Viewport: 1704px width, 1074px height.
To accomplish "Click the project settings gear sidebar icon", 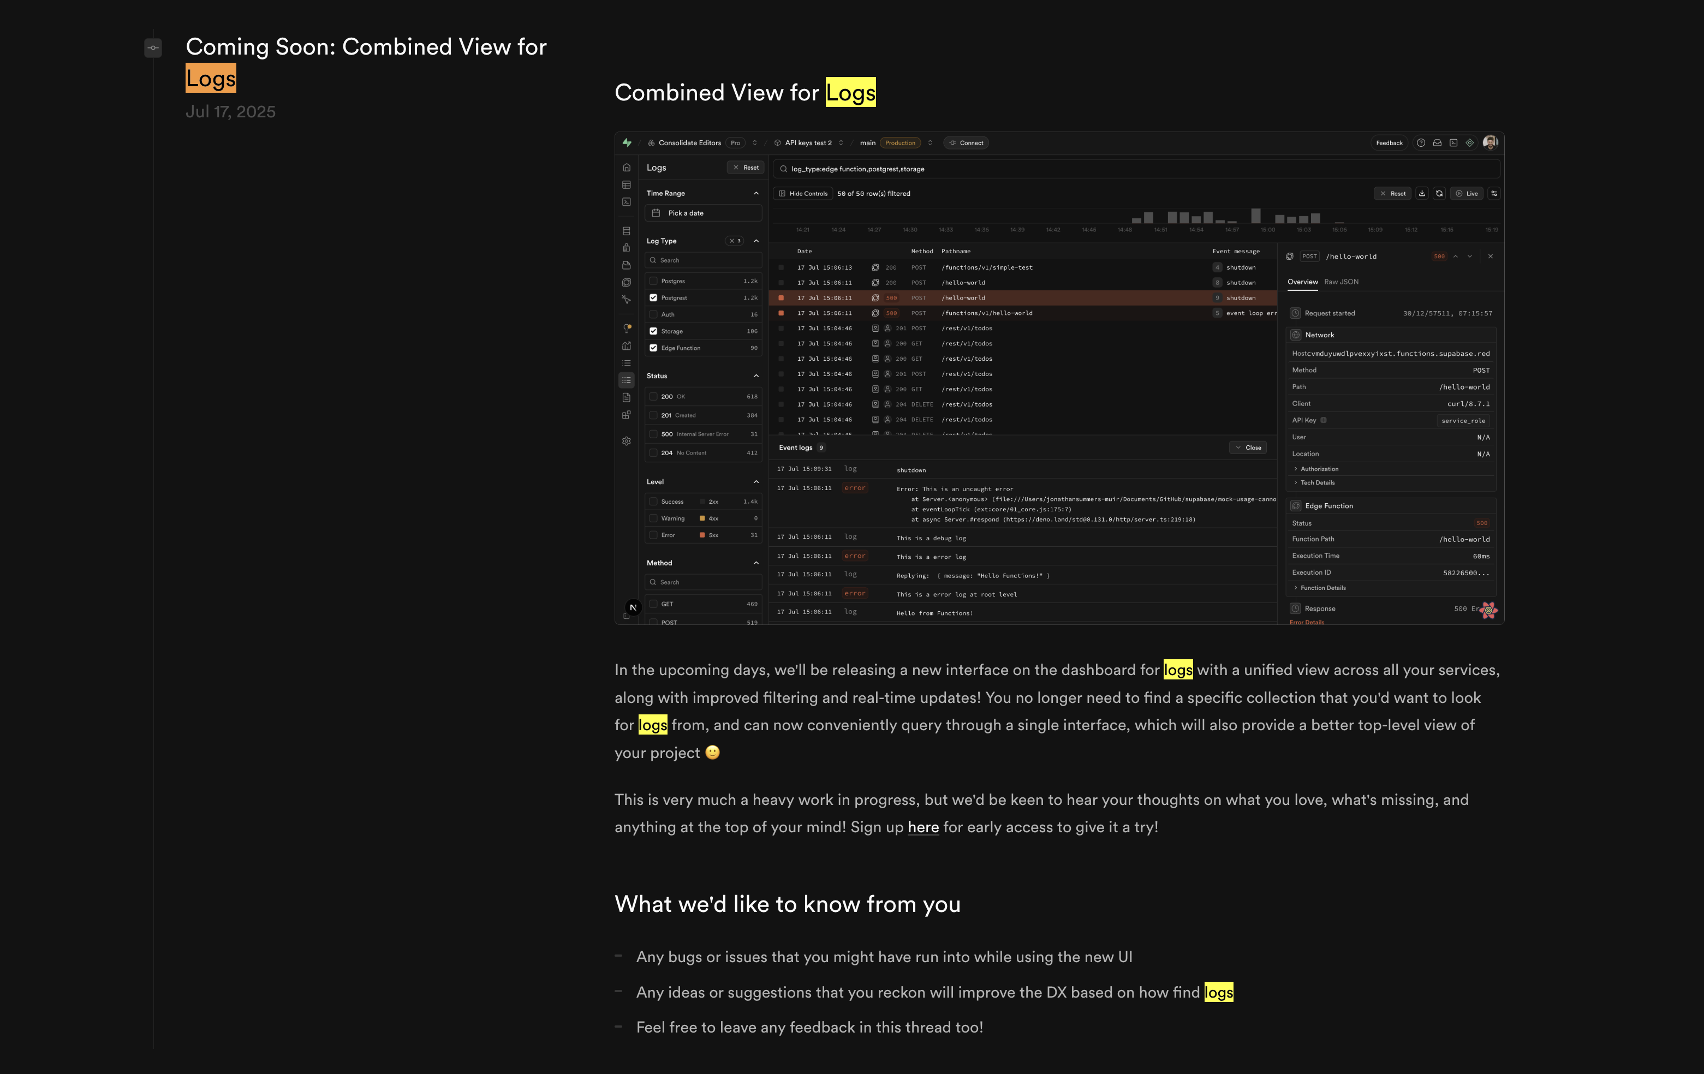I will 626,441.
